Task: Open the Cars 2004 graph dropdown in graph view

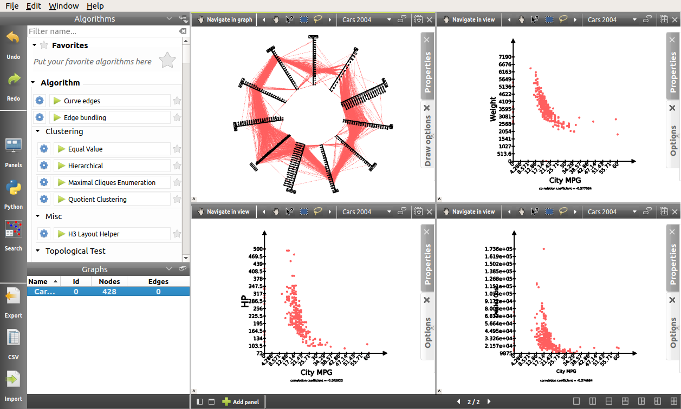Action: coord(388,19)
